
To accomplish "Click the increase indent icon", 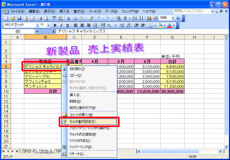I will (143, 26).
